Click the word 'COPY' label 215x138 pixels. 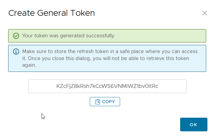click(109, 102)
